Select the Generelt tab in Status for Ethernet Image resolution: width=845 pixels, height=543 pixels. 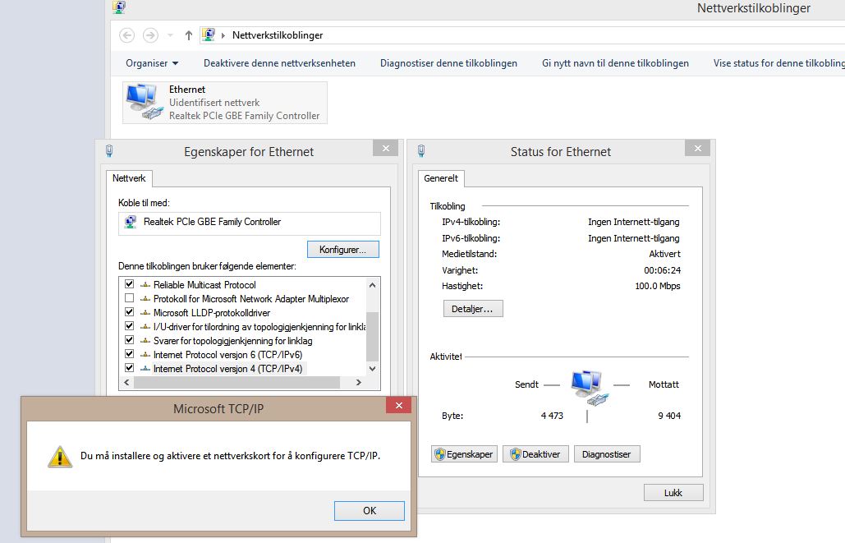coord(441,178)
